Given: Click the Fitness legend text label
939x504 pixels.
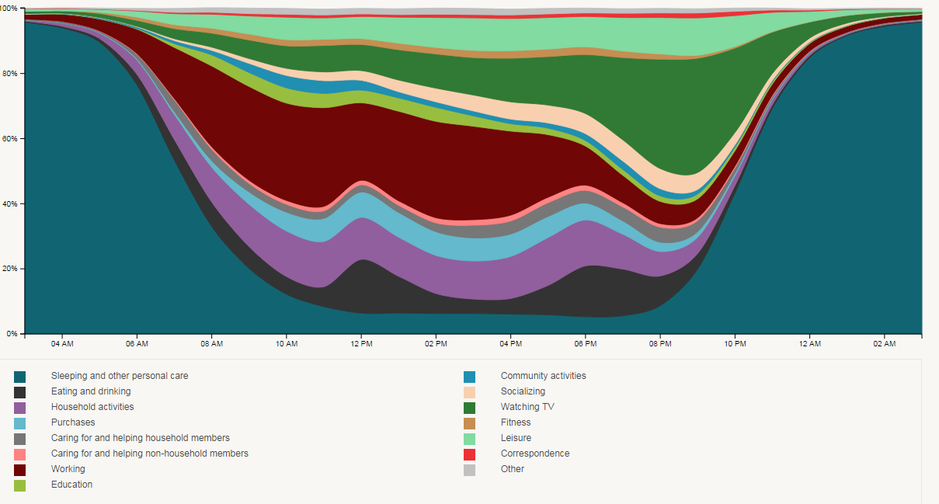Looking at the screenshot, I should (x=516, y=422).
